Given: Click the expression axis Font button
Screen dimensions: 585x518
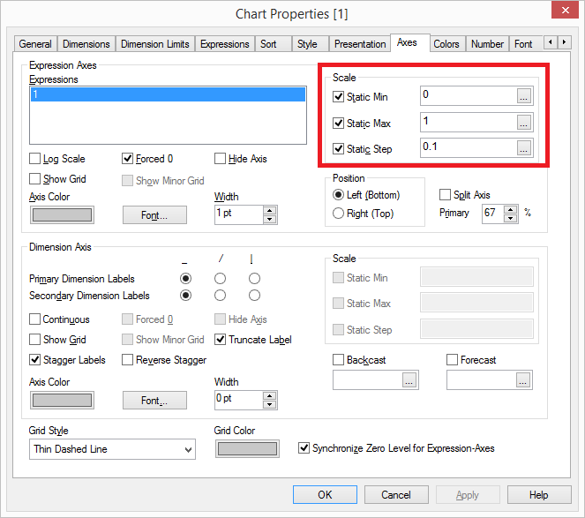Looking at the screenshot, I should click(x=154, y=214).
